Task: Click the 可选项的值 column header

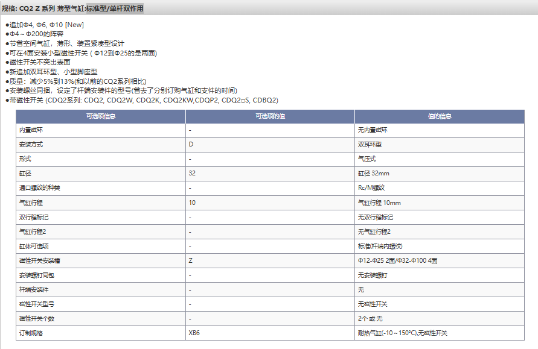Action: (x=270, y=116)
